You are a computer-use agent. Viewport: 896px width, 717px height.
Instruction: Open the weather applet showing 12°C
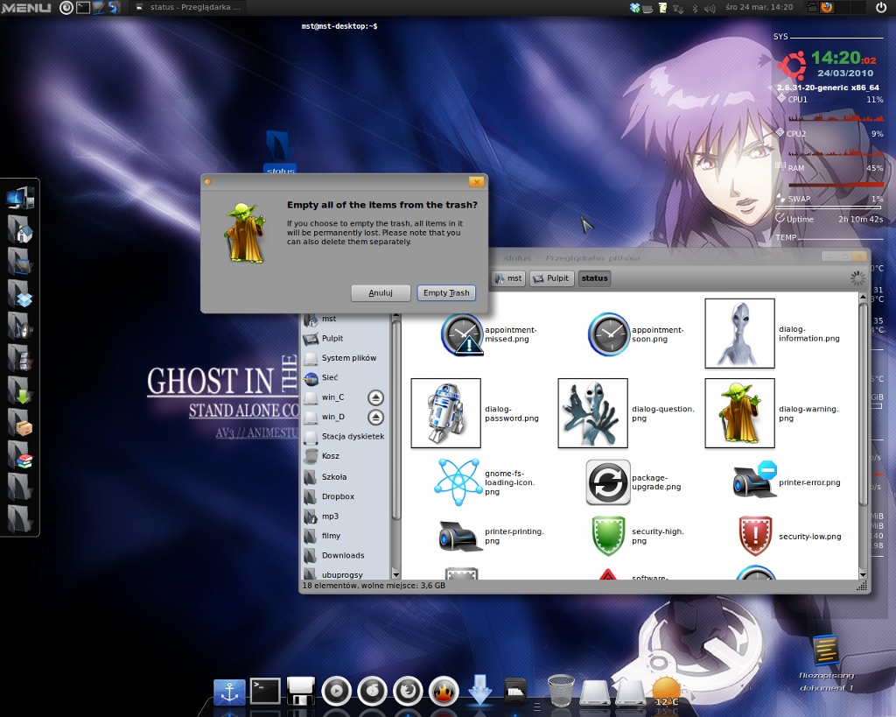pos(666,693)
